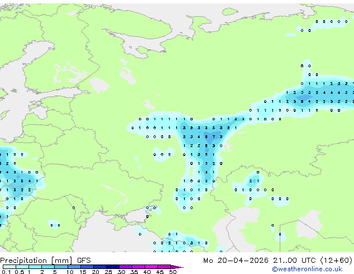This screenshot has width=354, height=274.
Task: Click the legend label "15"
Action: tap(83, 272)
